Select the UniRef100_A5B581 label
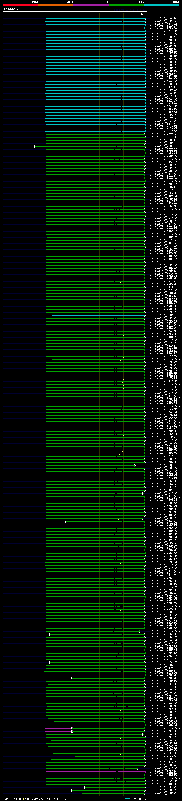The image size is (182, 801). [163, 43]
